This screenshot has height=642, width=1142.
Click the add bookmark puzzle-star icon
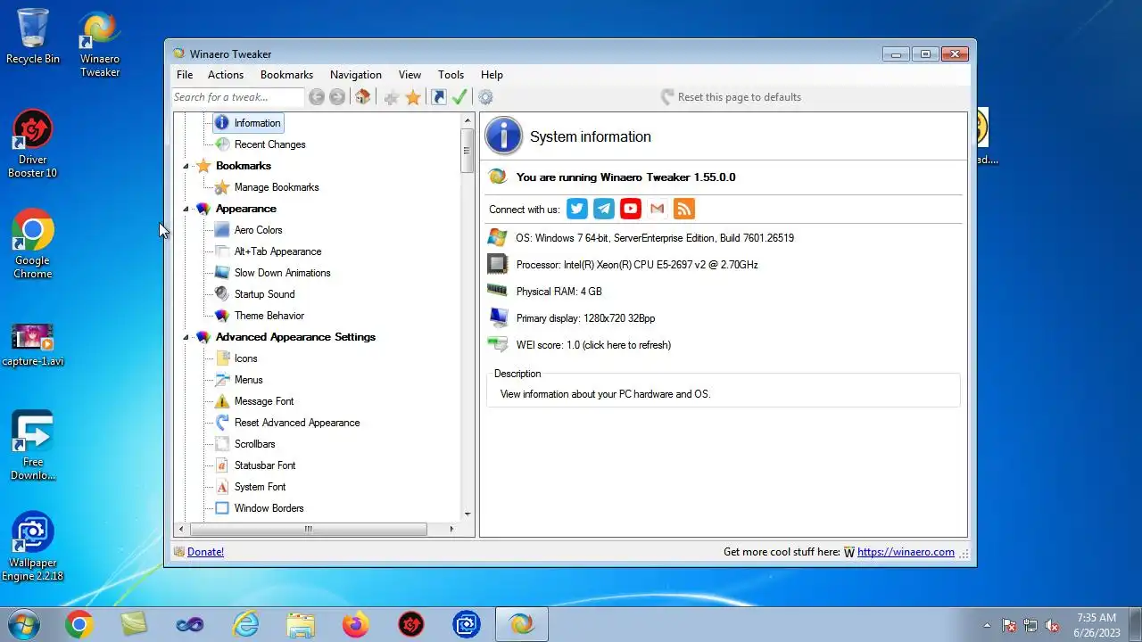point(391,97)
